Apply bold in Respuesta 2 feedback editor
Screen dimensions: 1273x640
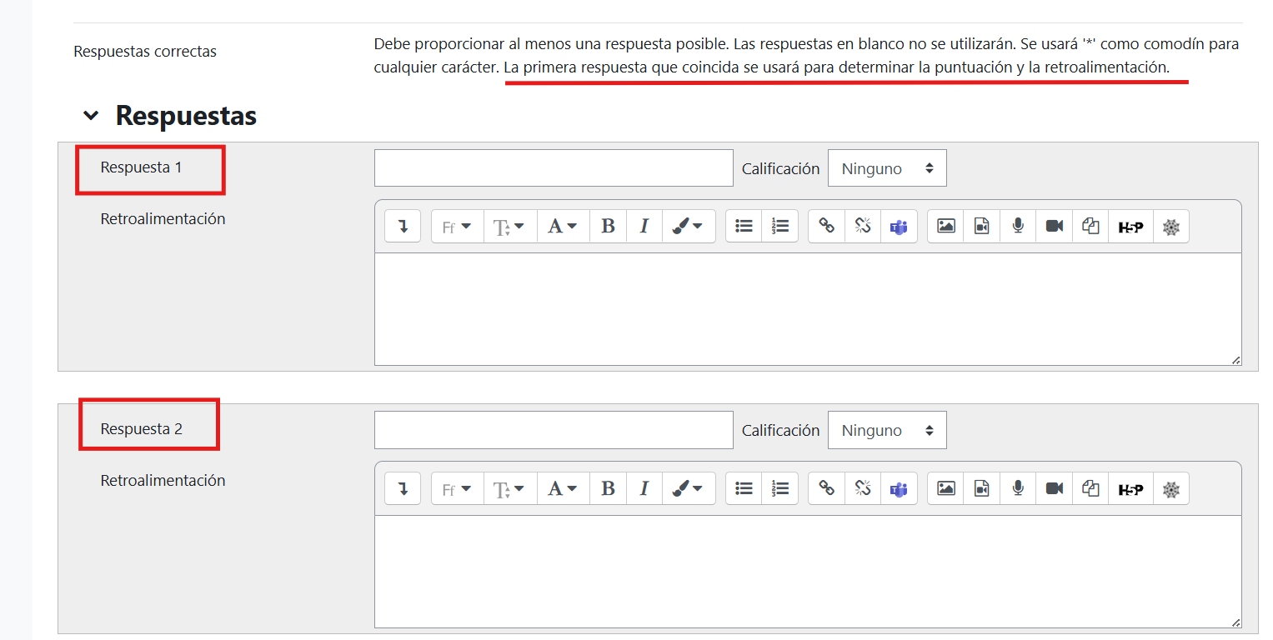[608, 488]
